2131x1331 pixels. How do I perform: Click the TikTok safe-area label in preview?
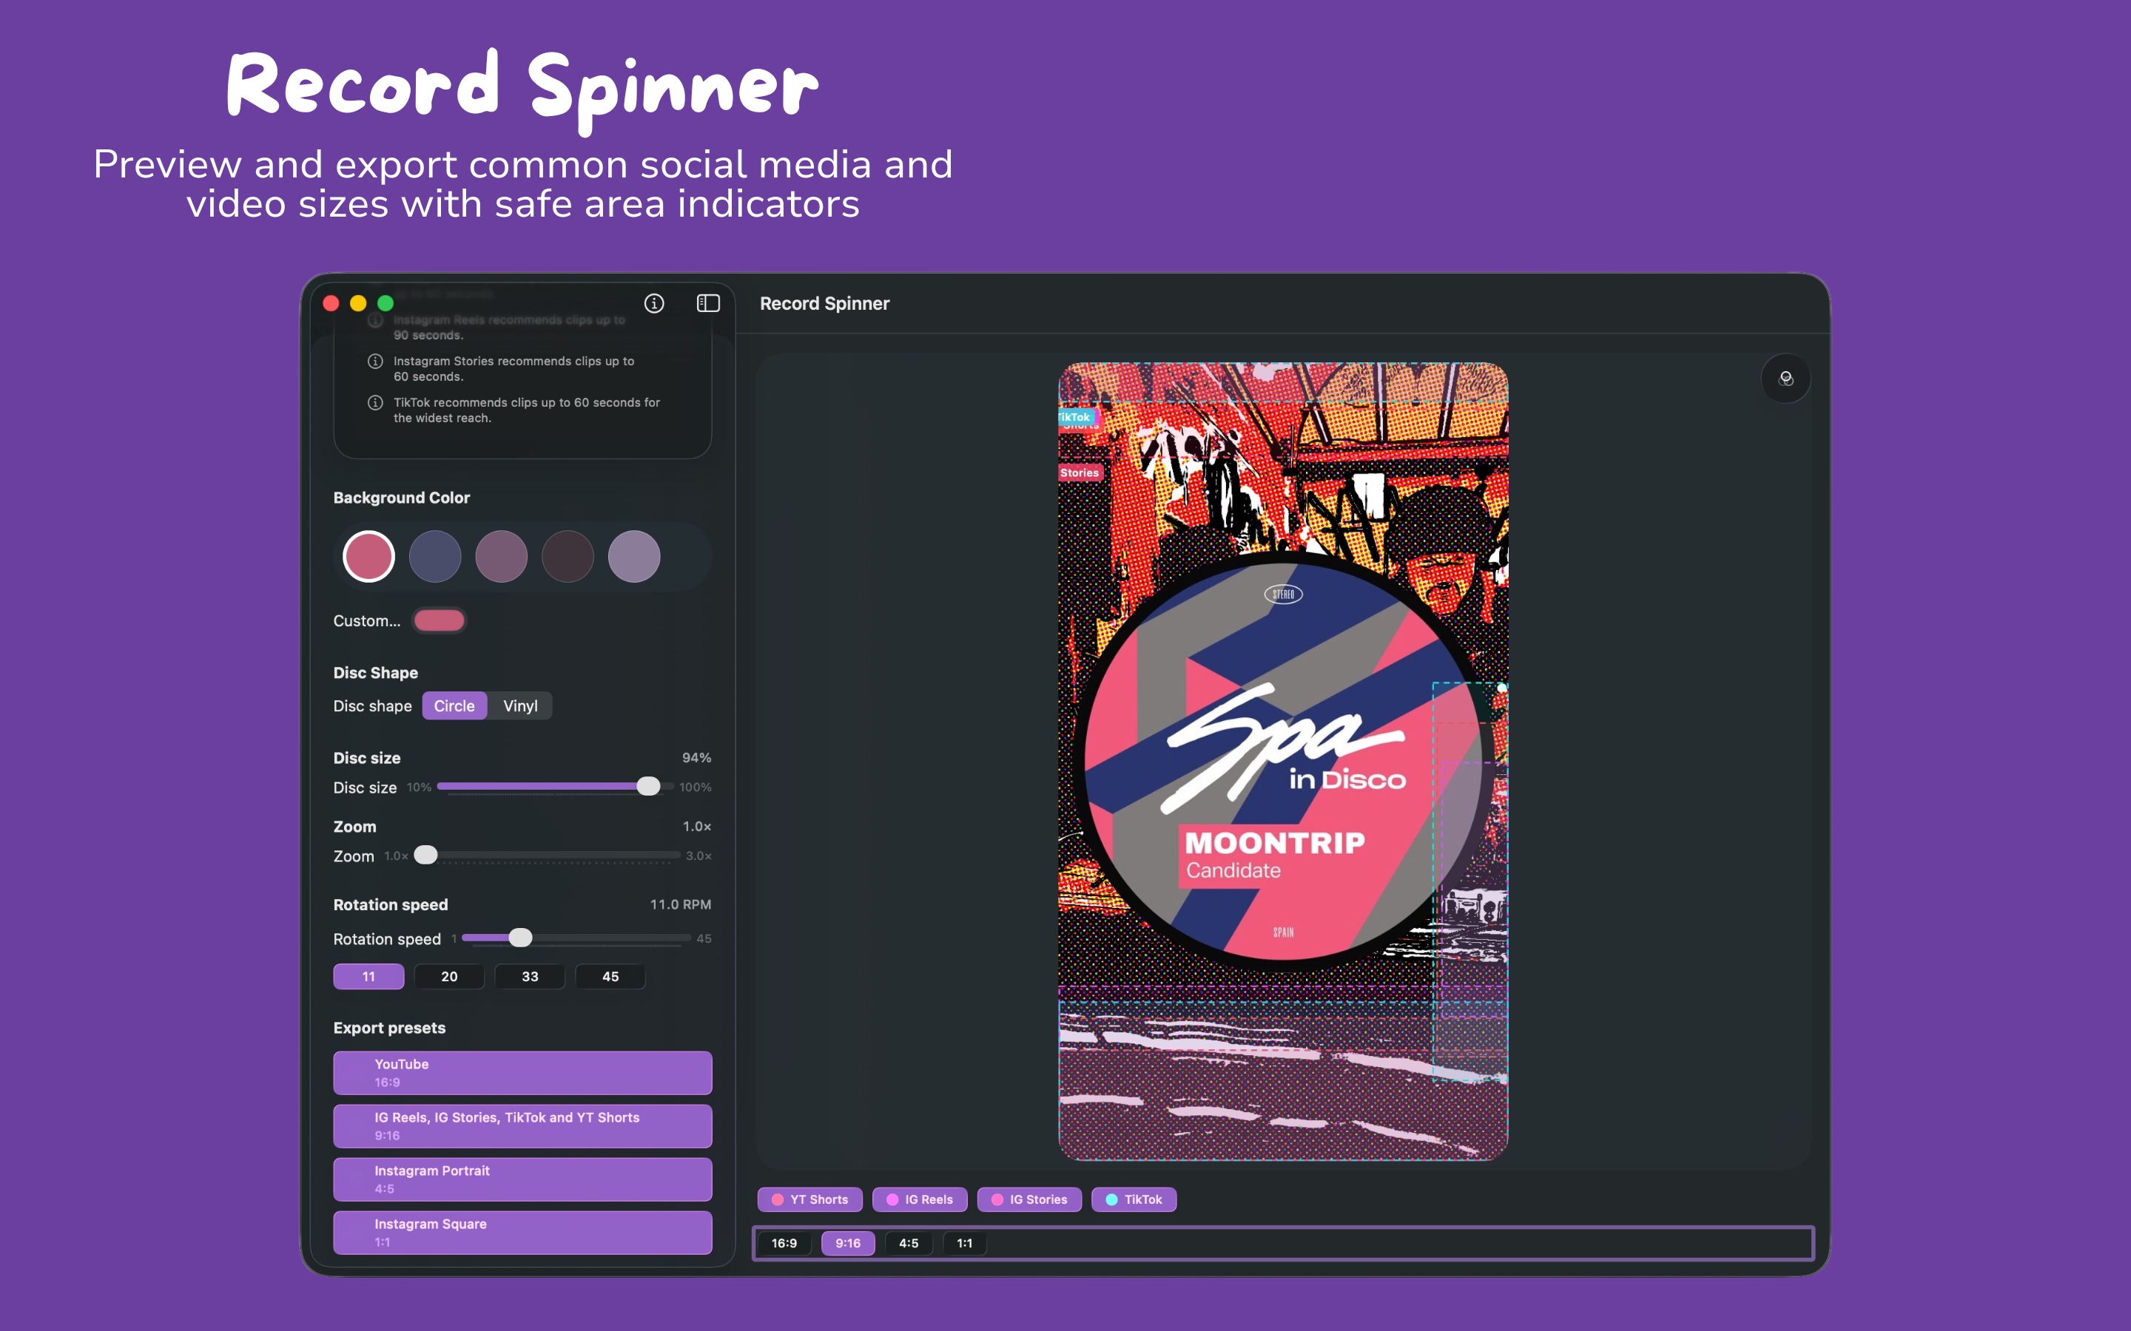(x=1075, y=417)
